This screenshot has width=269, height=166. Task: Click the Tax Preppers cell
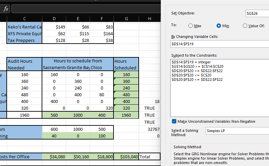coord(25,40)
